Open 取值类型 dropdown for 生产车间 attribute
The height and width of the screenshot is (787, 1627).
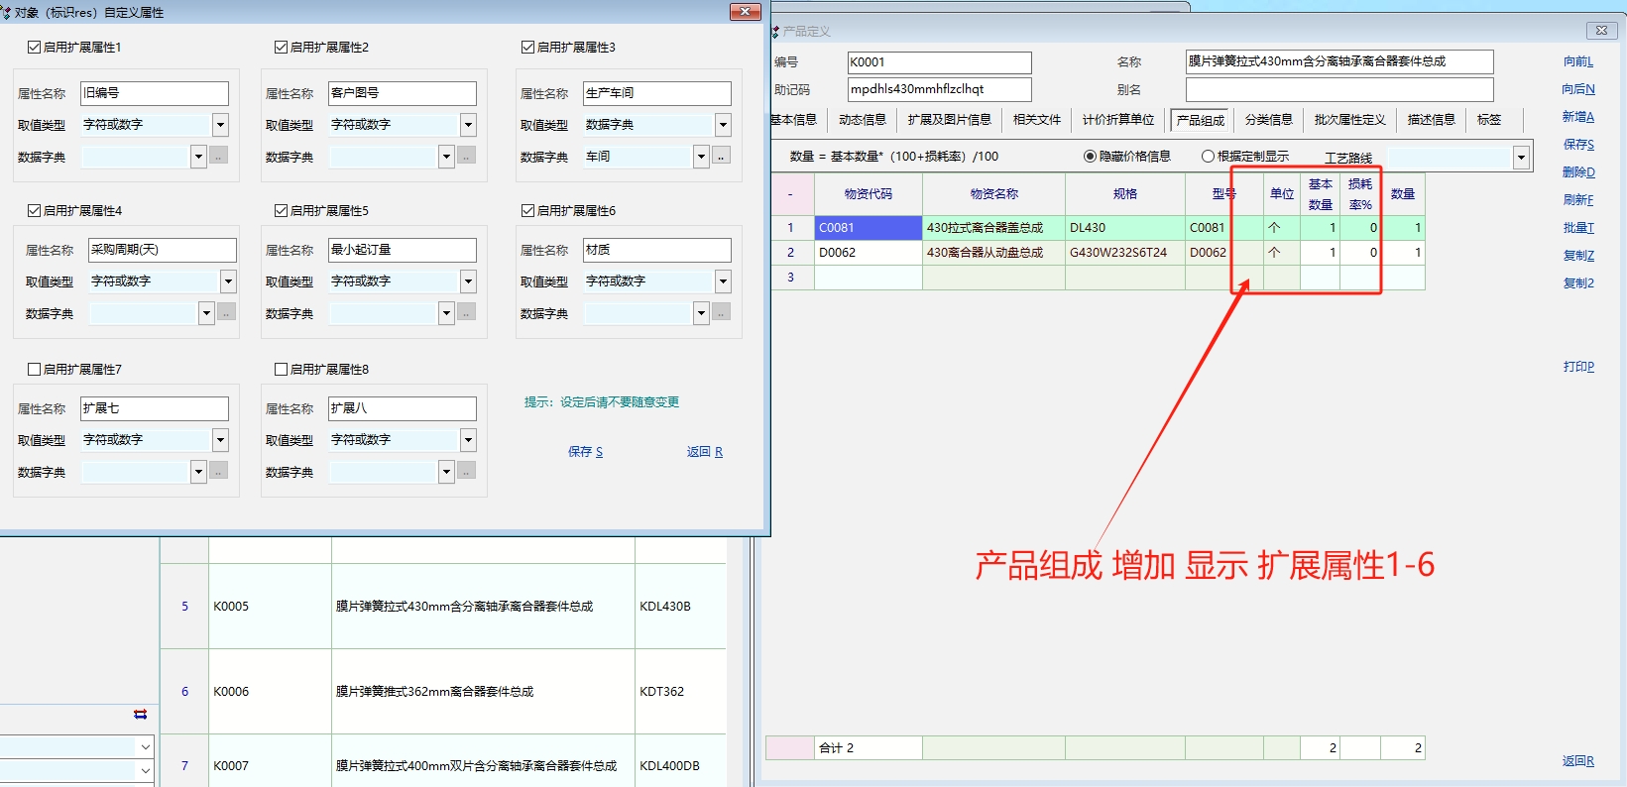[x=723, y=125]
